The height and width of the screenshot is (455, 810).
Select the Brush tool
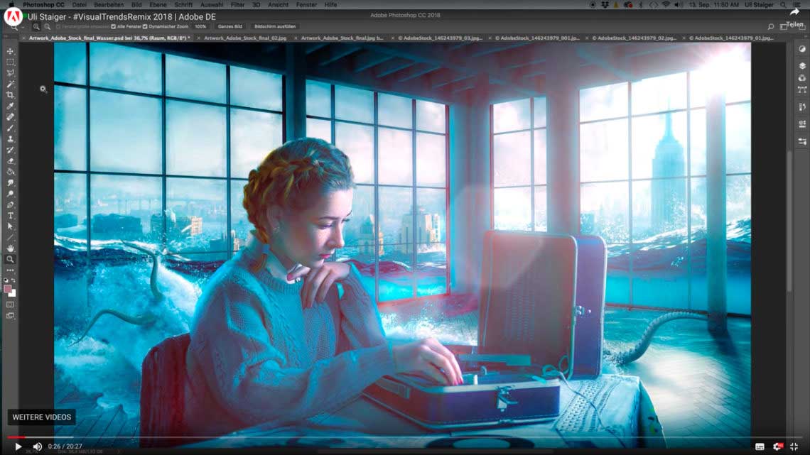[11, 128]
